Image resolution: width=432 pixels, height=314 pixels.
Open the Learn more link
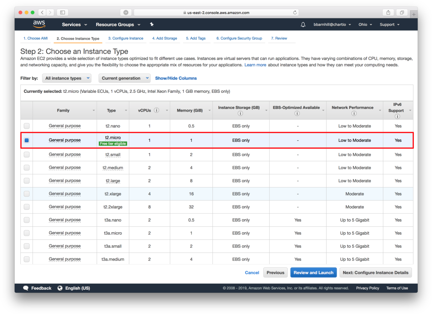[255, 65]
